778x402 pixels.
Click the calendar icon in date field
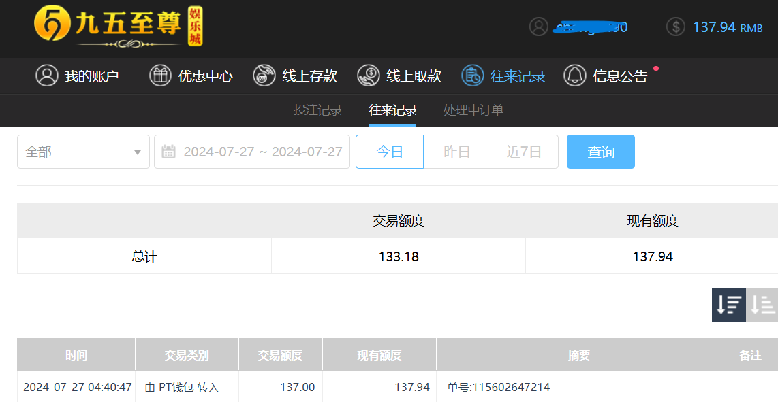pos(168,152)
